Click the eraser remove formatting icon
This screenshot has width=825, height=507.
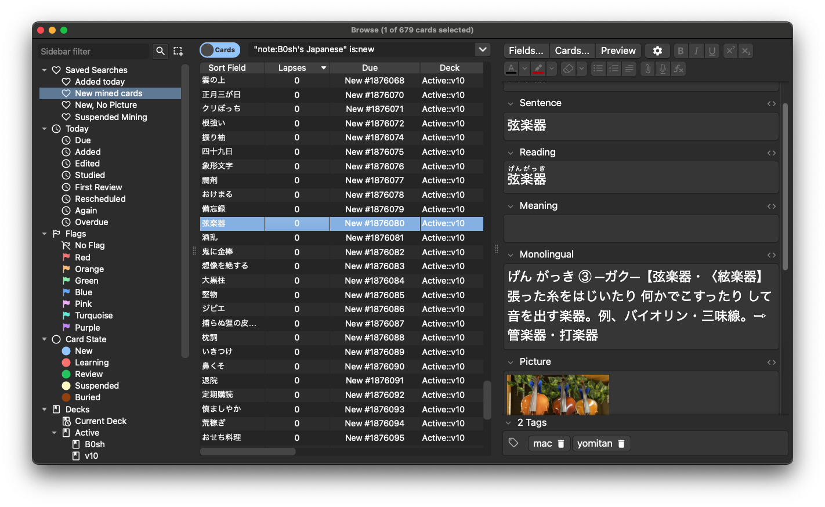[x=568, y=68]
